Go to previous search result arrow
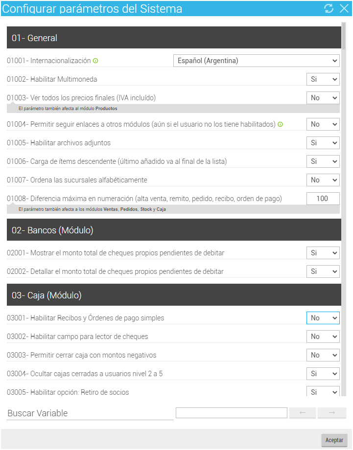The width and height of the screenshot is (353, 450). [x=303, y=413]
